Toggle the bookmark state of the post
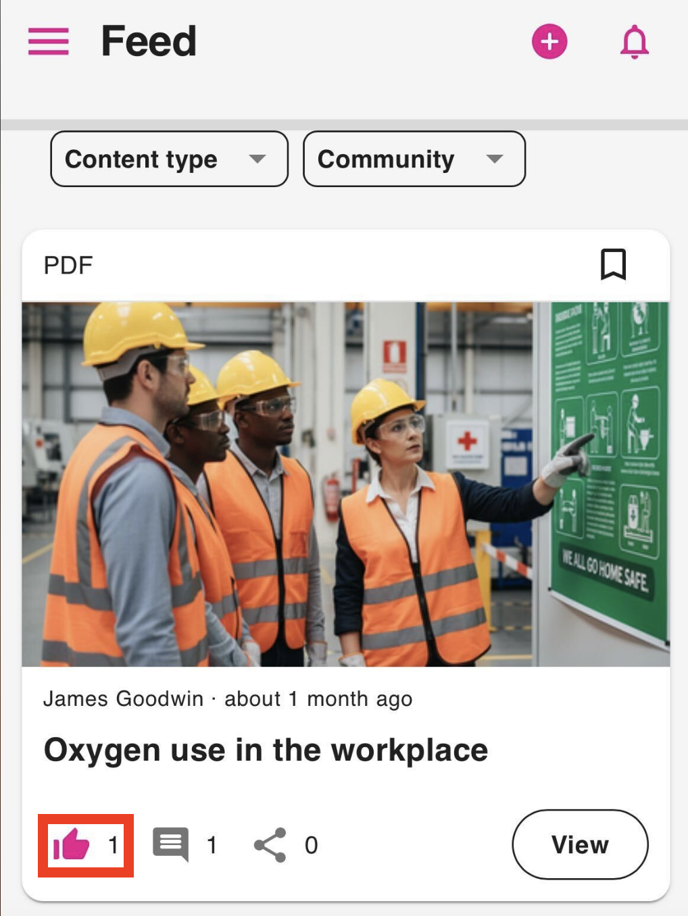Viewport: 688px width, 916px height. click(612, 264)
